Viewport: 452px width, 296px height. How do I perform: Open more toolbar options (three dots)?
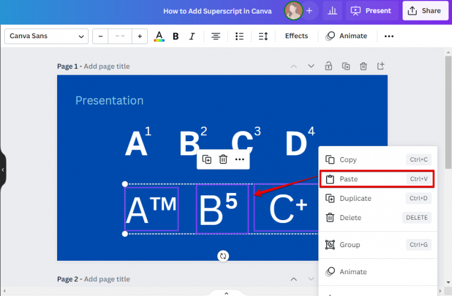(x=389, y=36)
